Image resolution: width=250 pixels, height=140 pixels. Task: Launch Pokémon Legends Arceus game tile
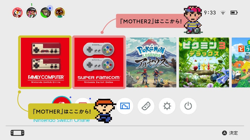[x=151, y=62]
